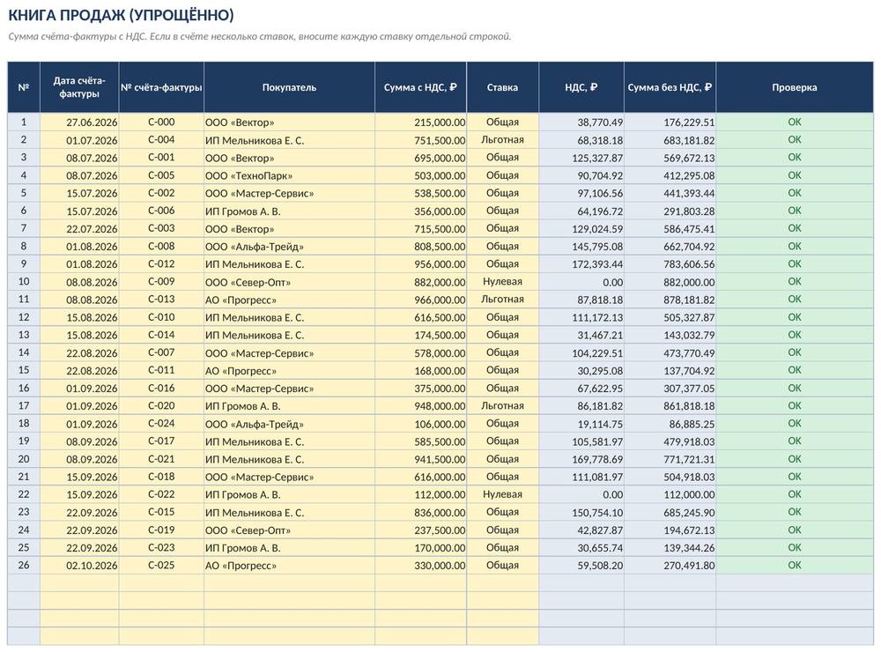Viewport: 881px width, 652px height.
Task: Select amount cell 751,500.00
Action: tap(420, 140)
